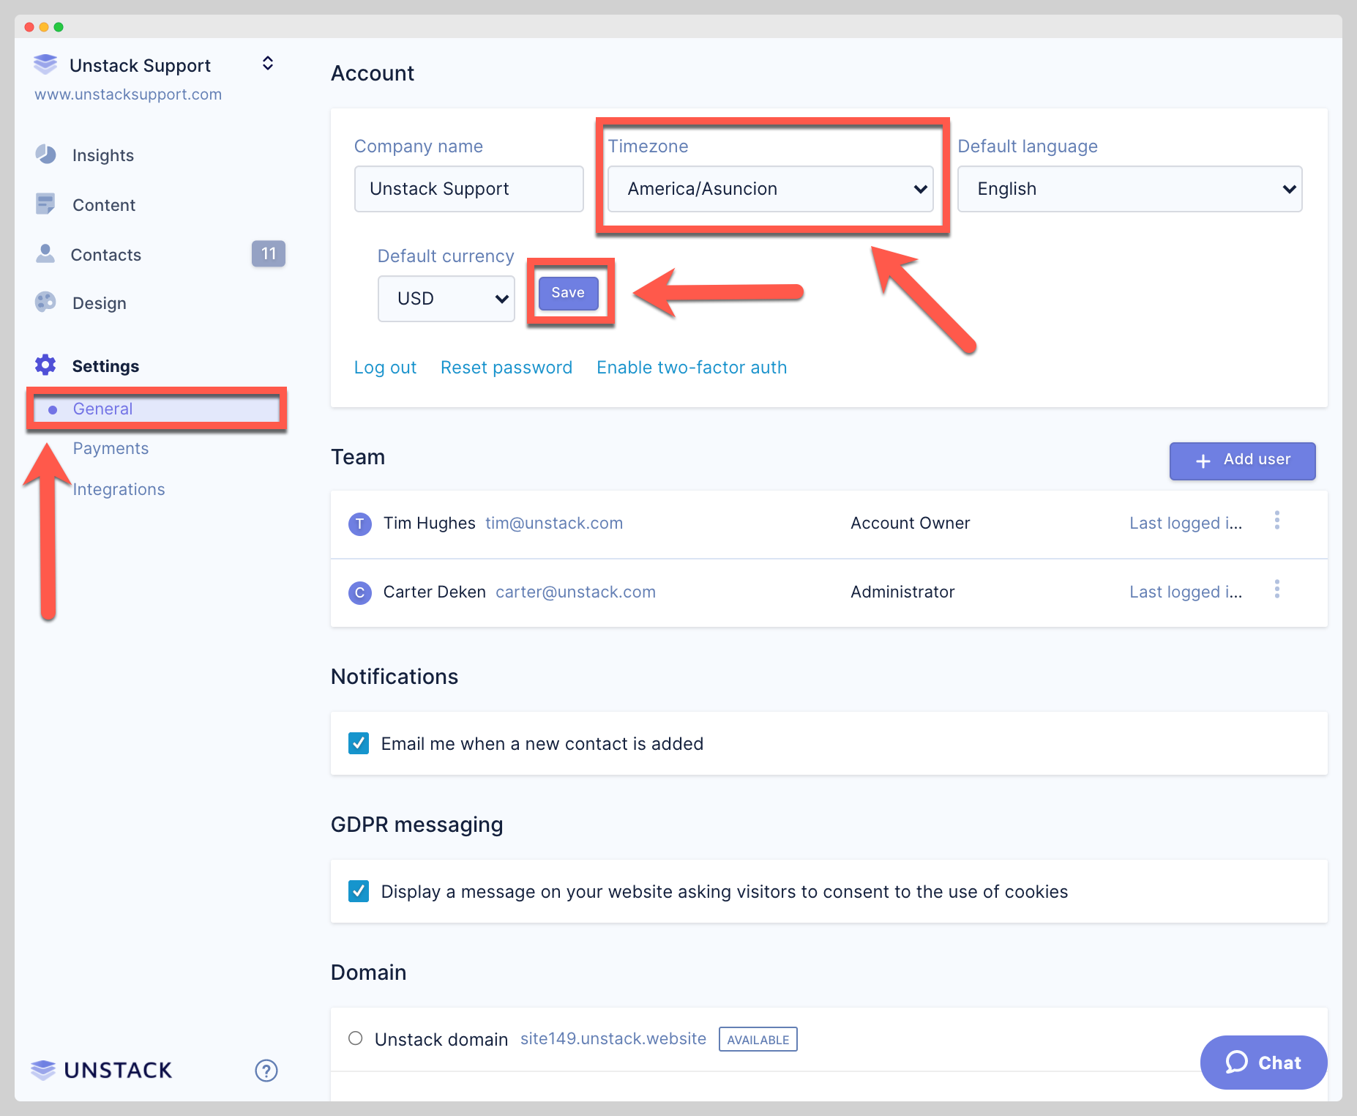Expand the Unstack Support site switcher

pyautogui.click(x=268, y=64)
